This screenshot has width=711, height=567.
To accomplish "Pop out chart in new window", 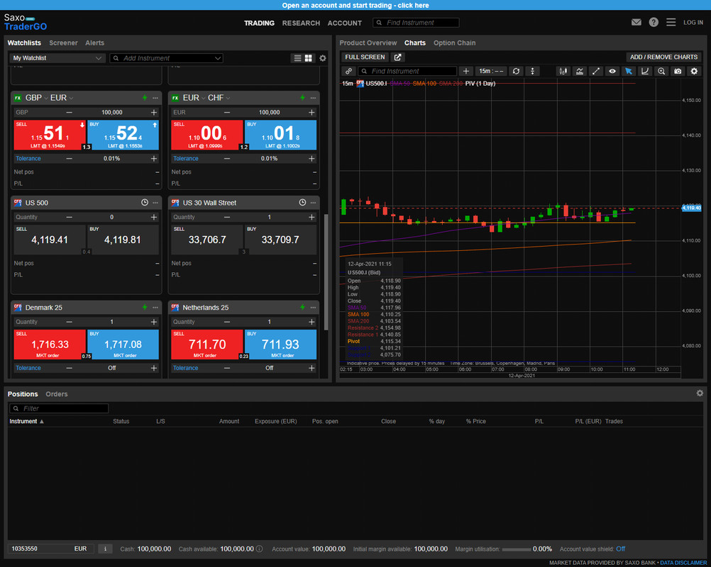I will tap(397, 57).
